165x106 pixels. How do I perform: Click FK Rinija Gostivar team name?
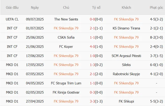66,92
